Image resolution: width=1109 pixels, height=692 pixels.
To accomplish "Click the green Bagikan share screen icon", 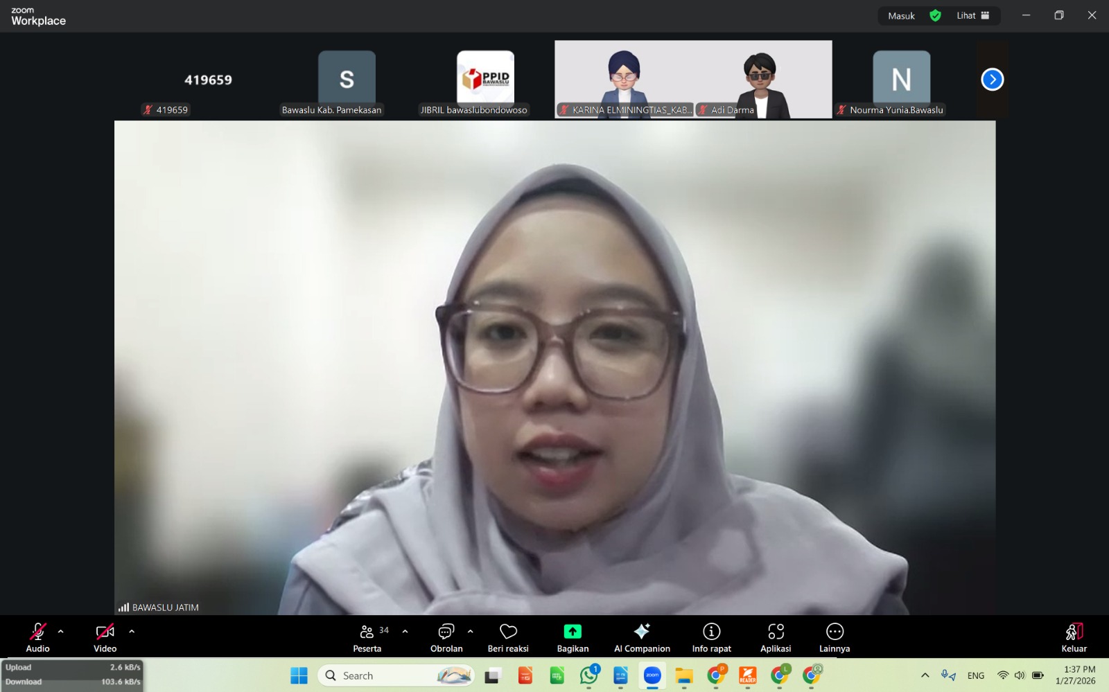I will point(573,632).
